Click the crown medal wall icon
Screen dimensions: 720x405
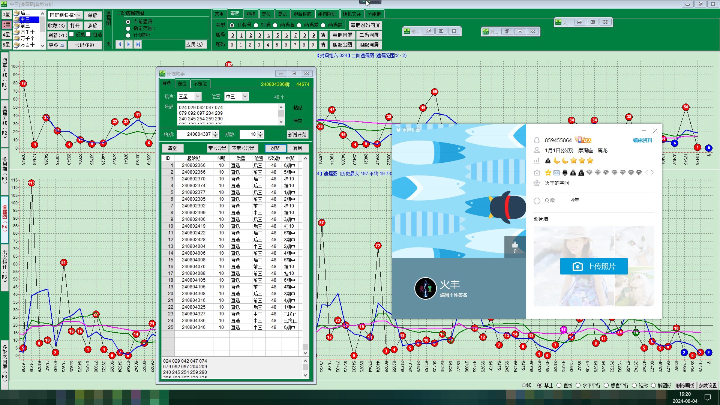[537, 172]
